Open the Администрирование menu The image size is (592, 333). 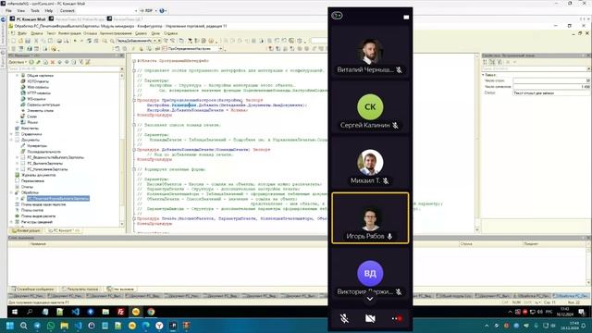click(116, 33)
